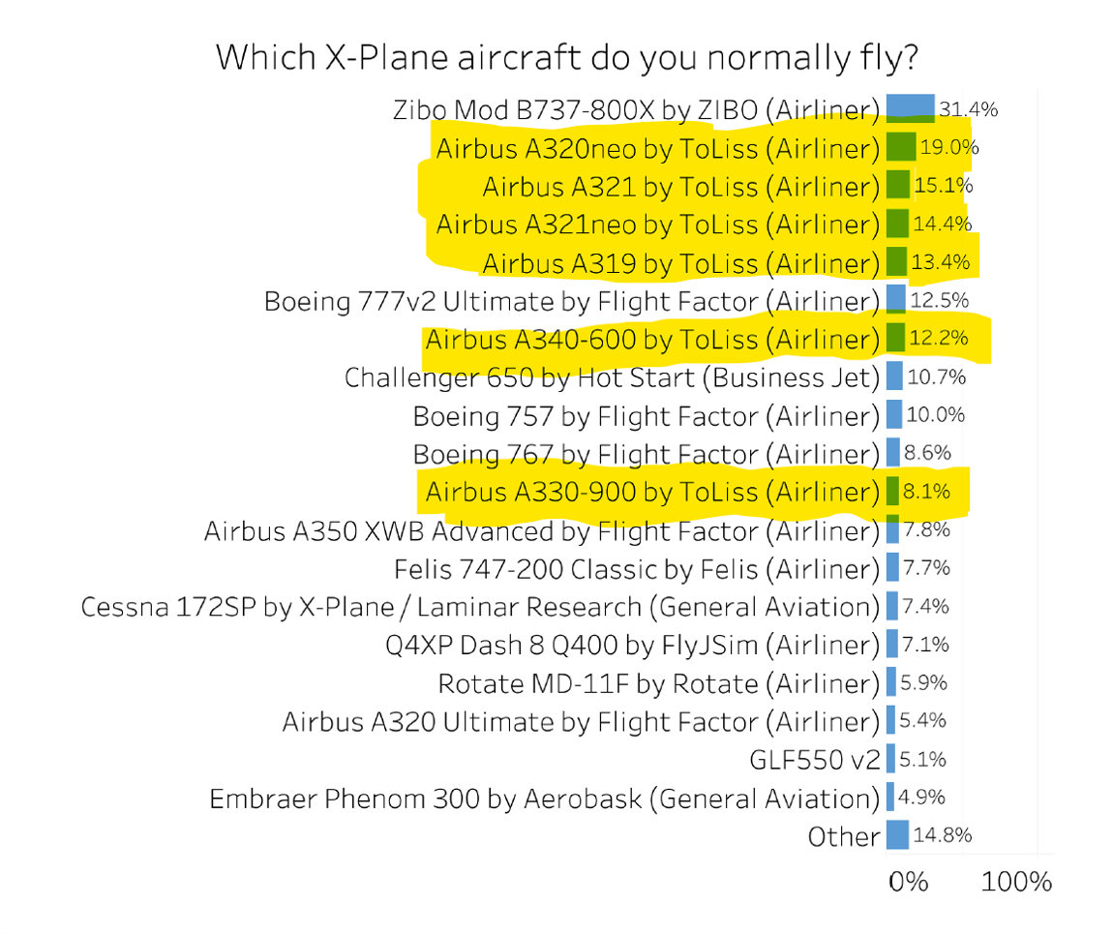Click the blue Other bar
The width and height of the screenshot is (1113, 935).
(897, 835)
